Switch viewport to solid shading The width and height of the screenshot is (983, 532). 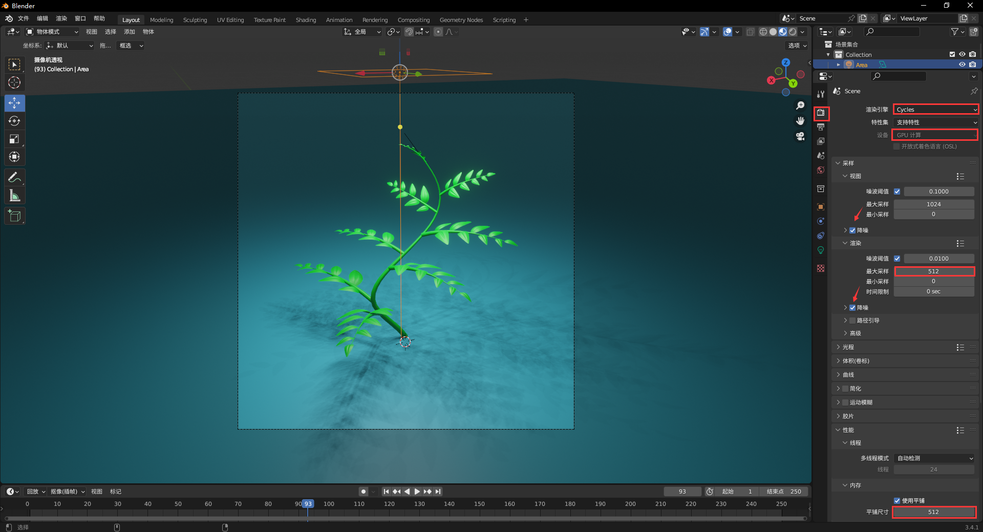pyautogui.click(x=773, y=32)
